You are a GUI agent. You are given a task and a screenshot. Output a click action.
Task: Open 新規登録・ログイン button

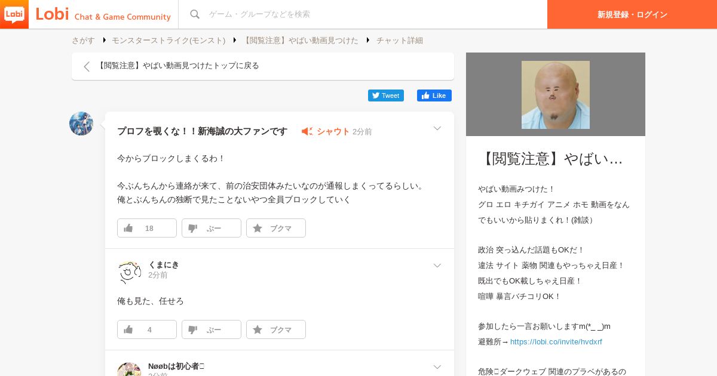[632, 14]
